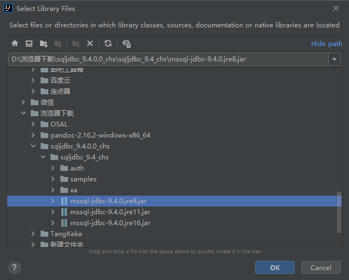Viewport: 349px width, 280px height.
Task: Click the mssql-jdbc-9.4.0.jre8.jar archive icon
Action: (64, 201)
